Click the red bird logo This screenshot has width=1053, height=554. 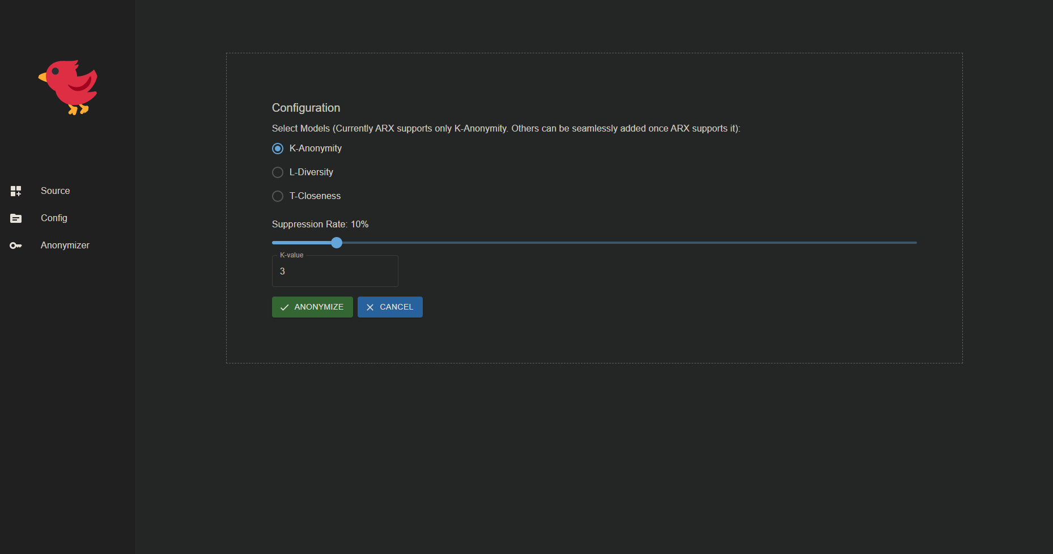(x=68, y=87)
